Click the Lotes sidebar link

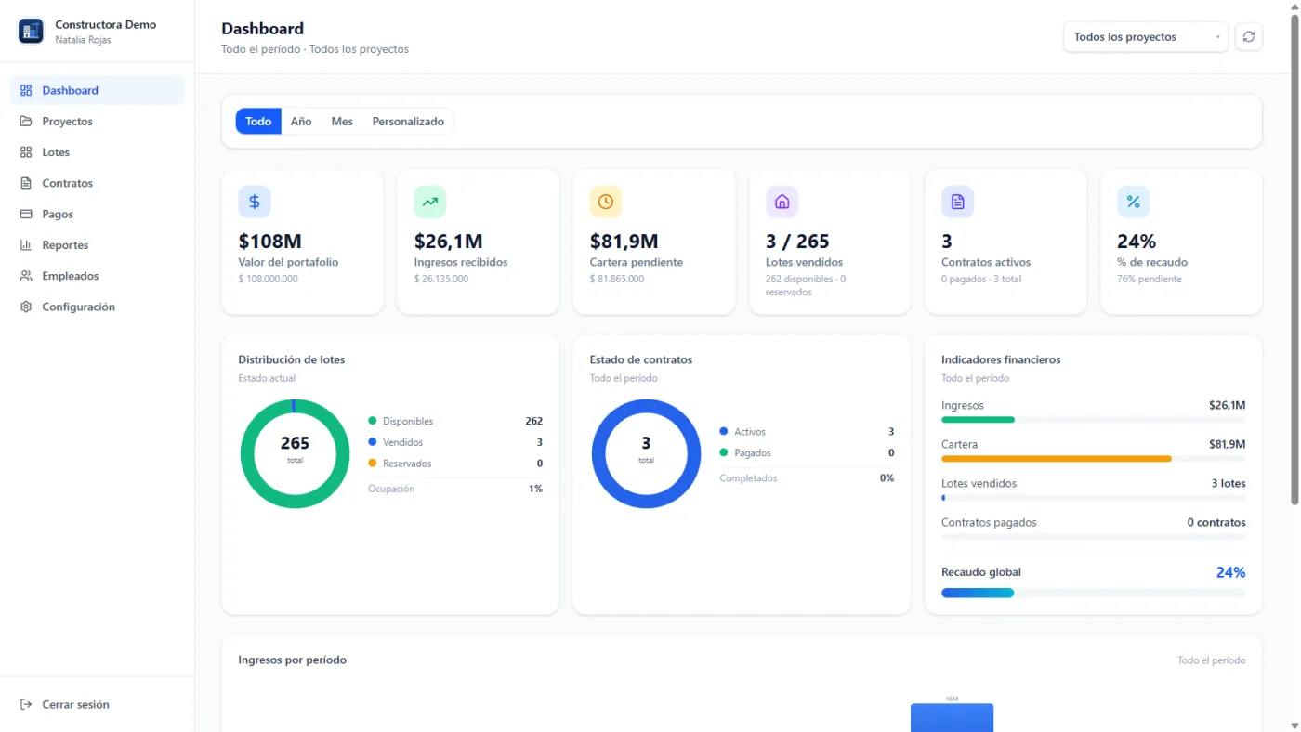tap(98, 152)
